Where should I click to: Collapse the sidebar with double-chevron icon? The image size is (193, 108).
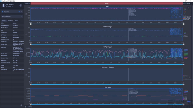pyautogui.click(x=21, y=105)
